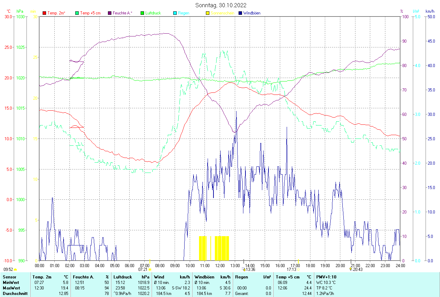Click the minimum temperature value 5.8
Image resolution: width=440 pixels, height=297 pixels.
tap(66, 283)
